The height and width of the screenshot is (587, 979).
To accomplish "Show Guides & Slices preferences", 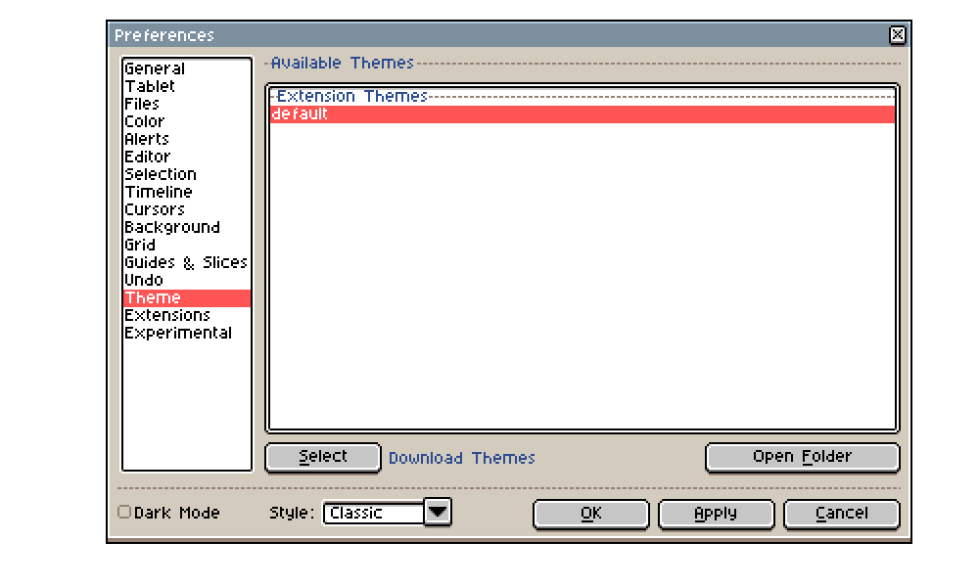I will 187,262.
